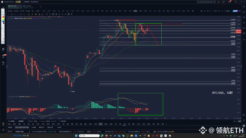Click the share icon in the chart toolbar

(x=239, y=11)
